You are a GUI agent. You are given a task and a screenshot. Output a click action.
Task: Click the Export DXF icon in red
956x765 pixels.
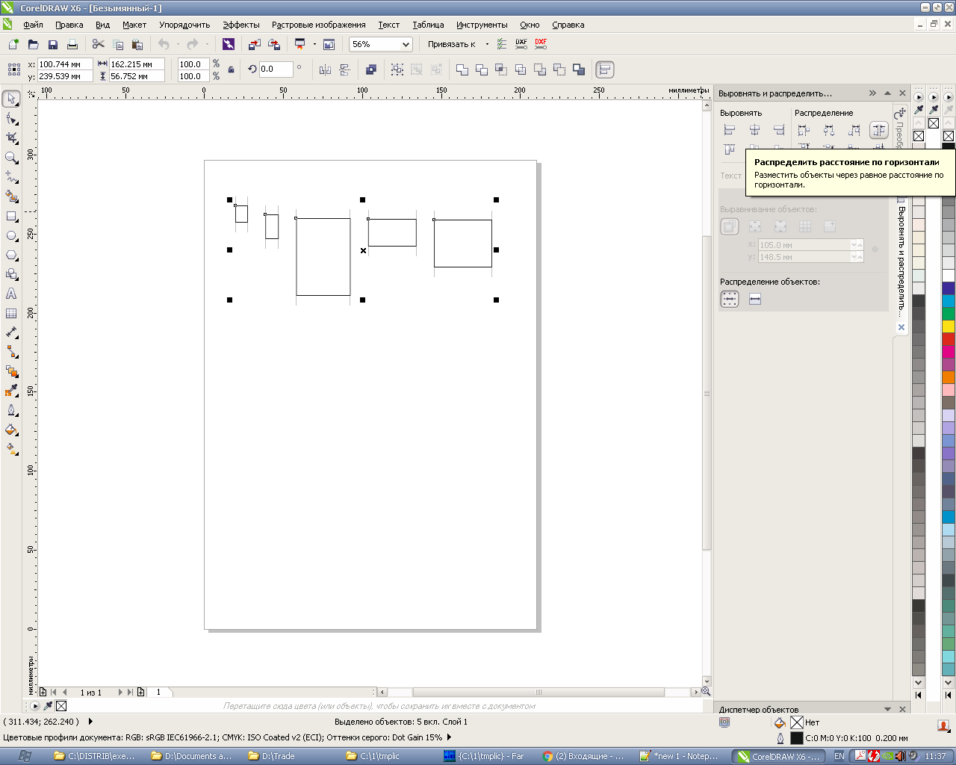point(541,44)
